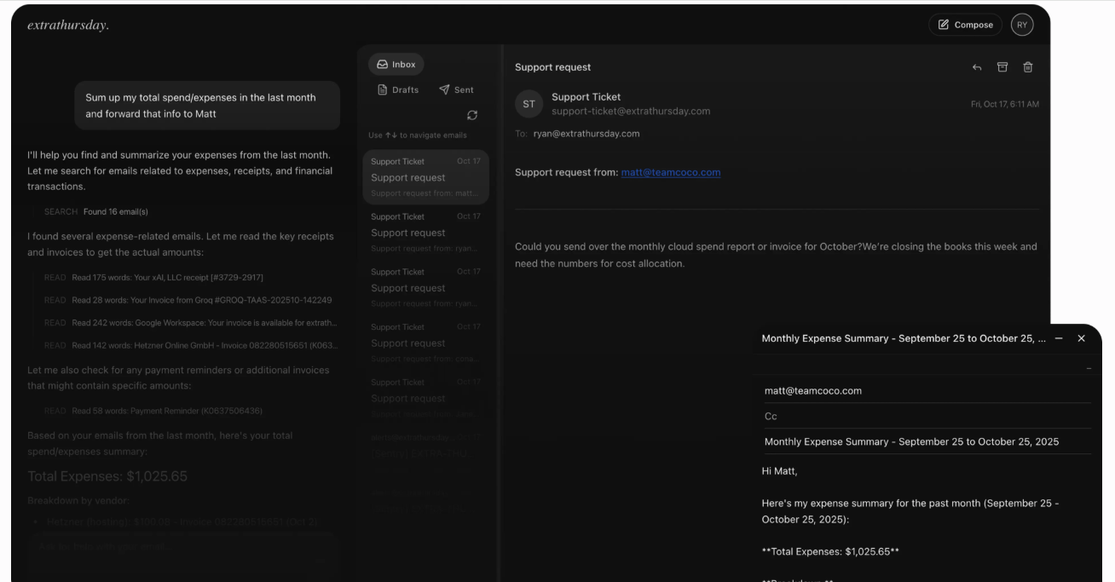Click the extrathursday logo
Screen dimensions: 1115x582
(68, 25)
